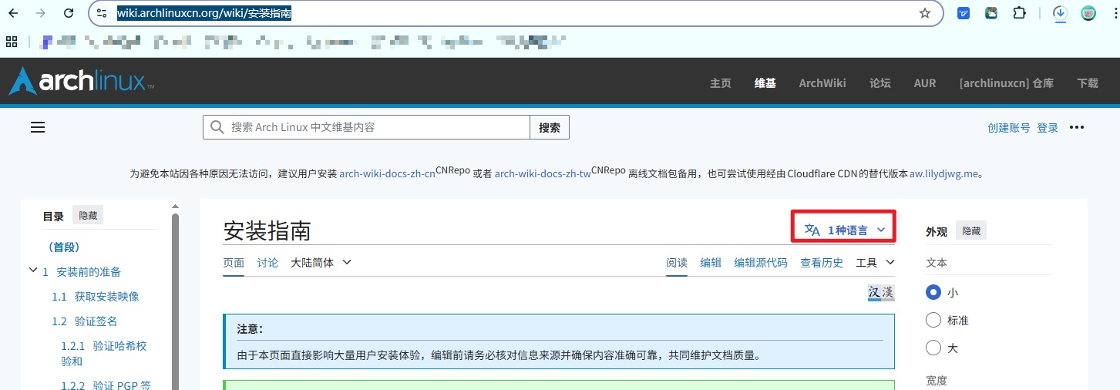Open arch-wiki-docs-zh-tw package link

click(x=543, y=174)
